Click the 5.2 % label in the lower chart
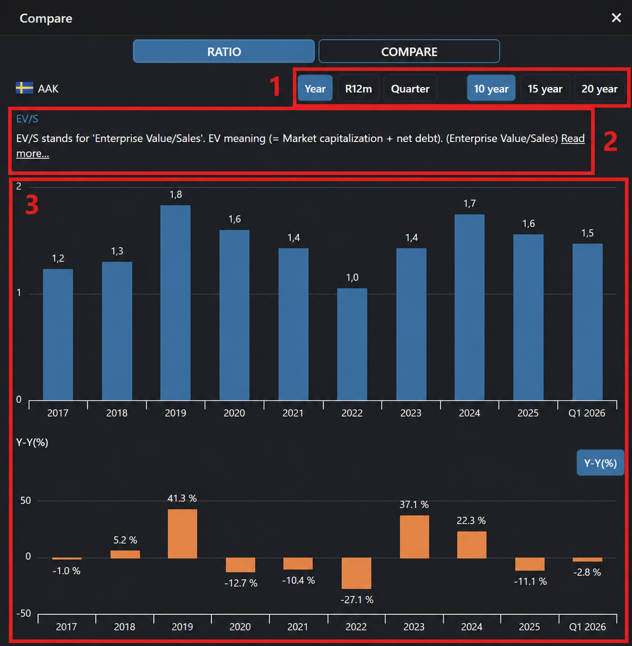The width and height of the screenshot is (632, 646). (x=125, y=540)
